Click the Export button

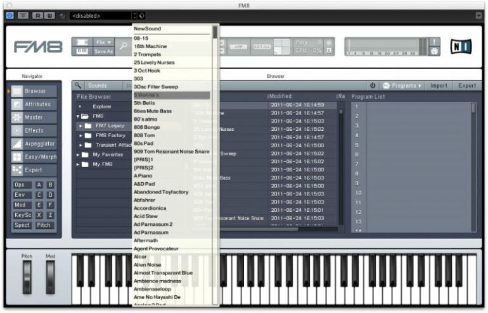467,85
